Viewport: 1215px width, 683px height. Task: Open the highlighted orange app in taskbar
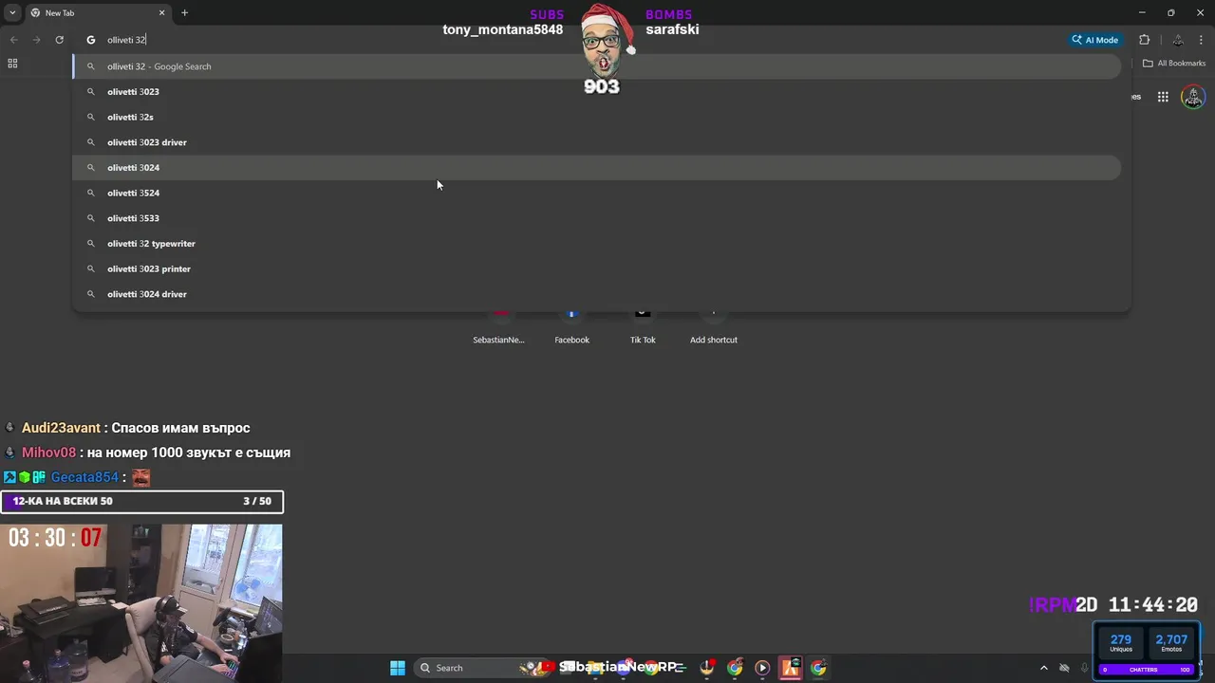[x=791, y=668]
